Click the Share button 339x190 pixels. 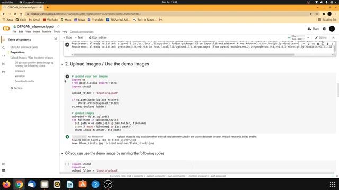pos(313,28)
